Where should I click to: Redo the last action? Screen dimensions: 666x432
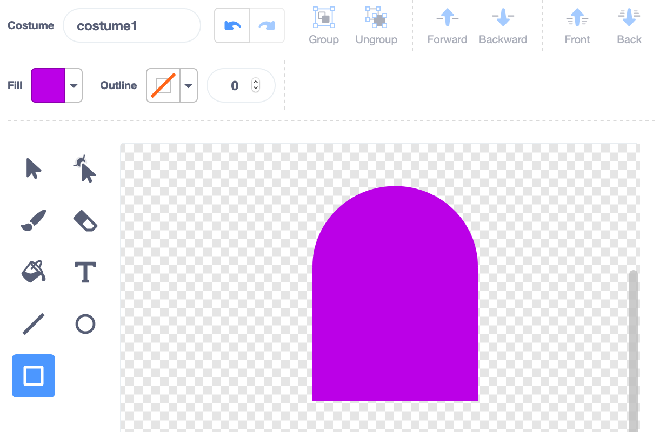[x=267, y=25]
